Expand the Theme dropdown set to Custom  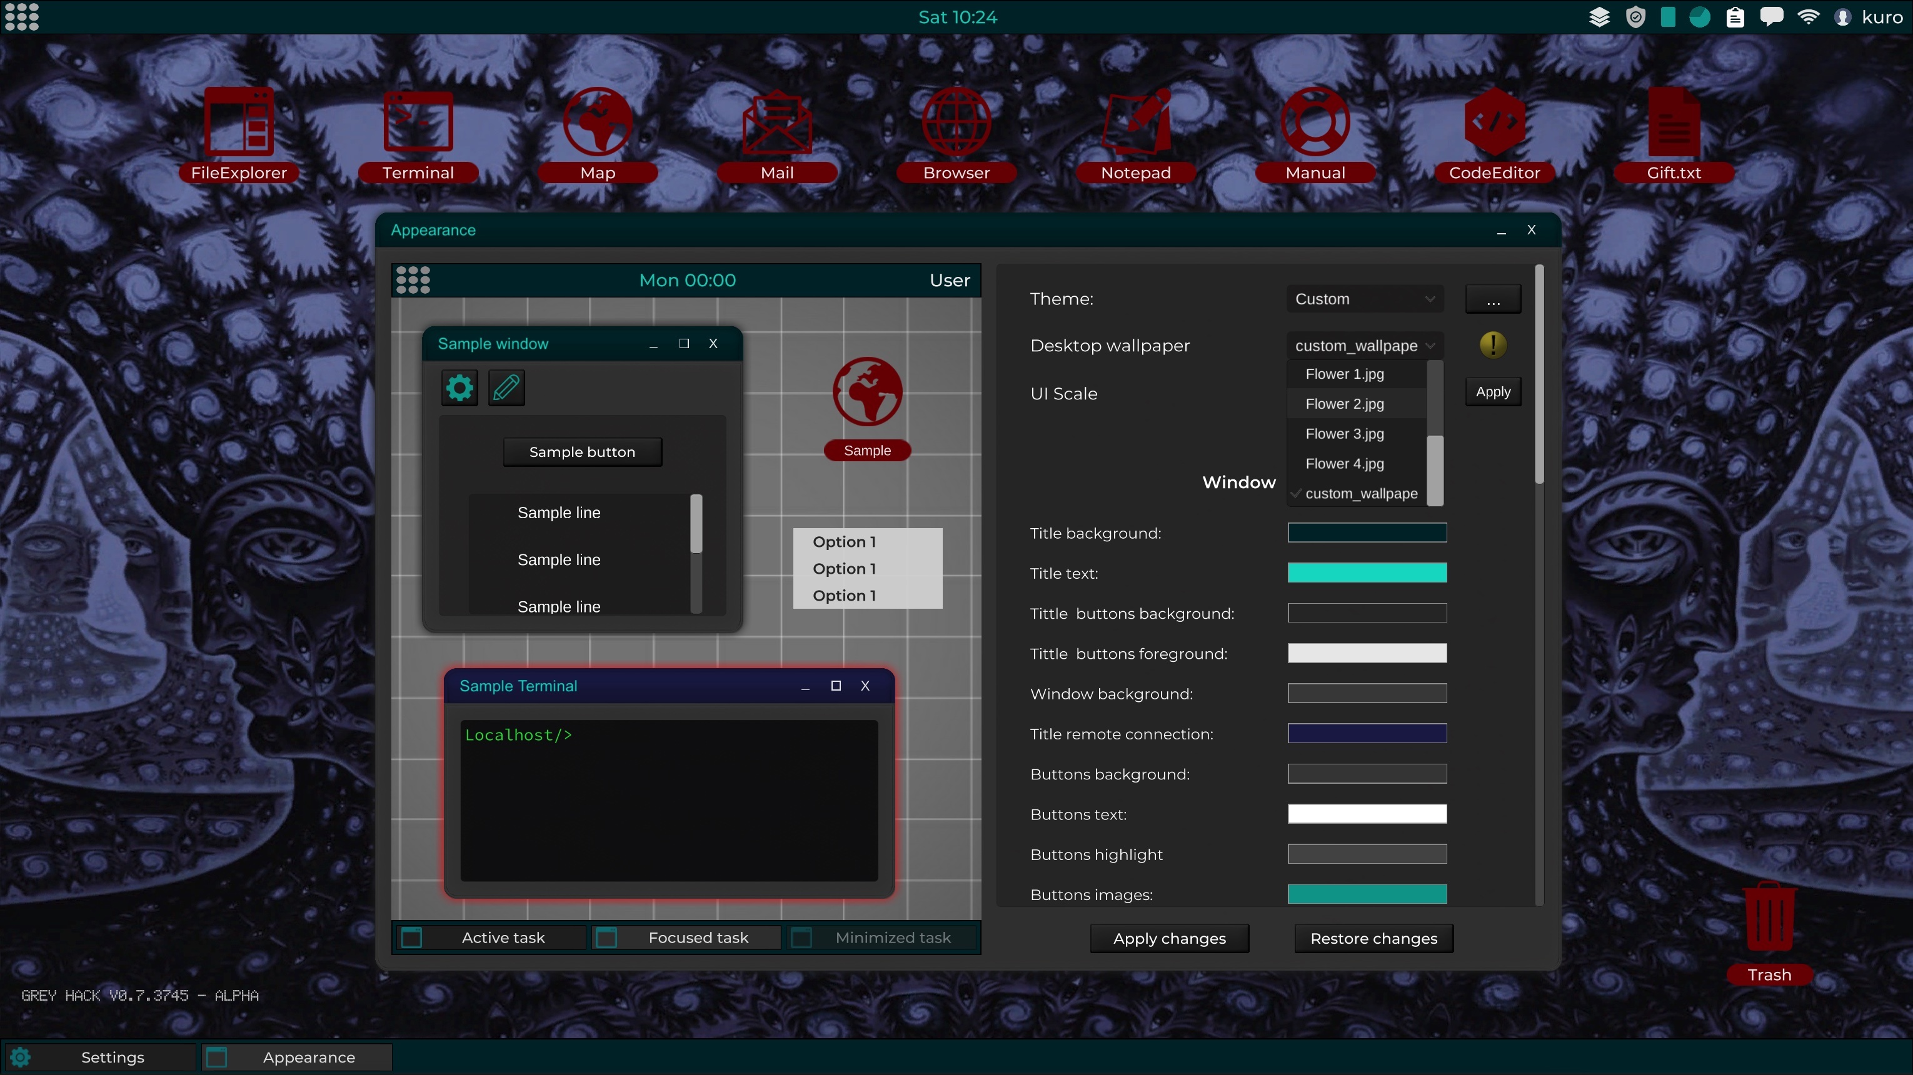(x=1365, y=299)
